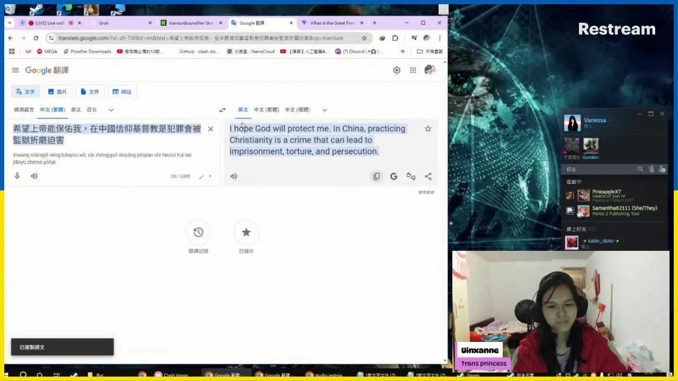This screenshot has width=678, height=381.
Task: Switch to the transunboundher Stream tab
Action: pyautogui.click(x=192, y=23)
